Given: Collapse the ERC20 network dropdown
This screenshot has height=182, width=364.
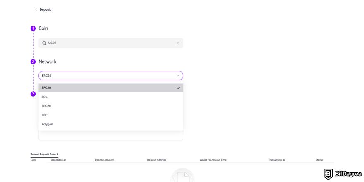Looking at the screenshot, I should [111, 76].
